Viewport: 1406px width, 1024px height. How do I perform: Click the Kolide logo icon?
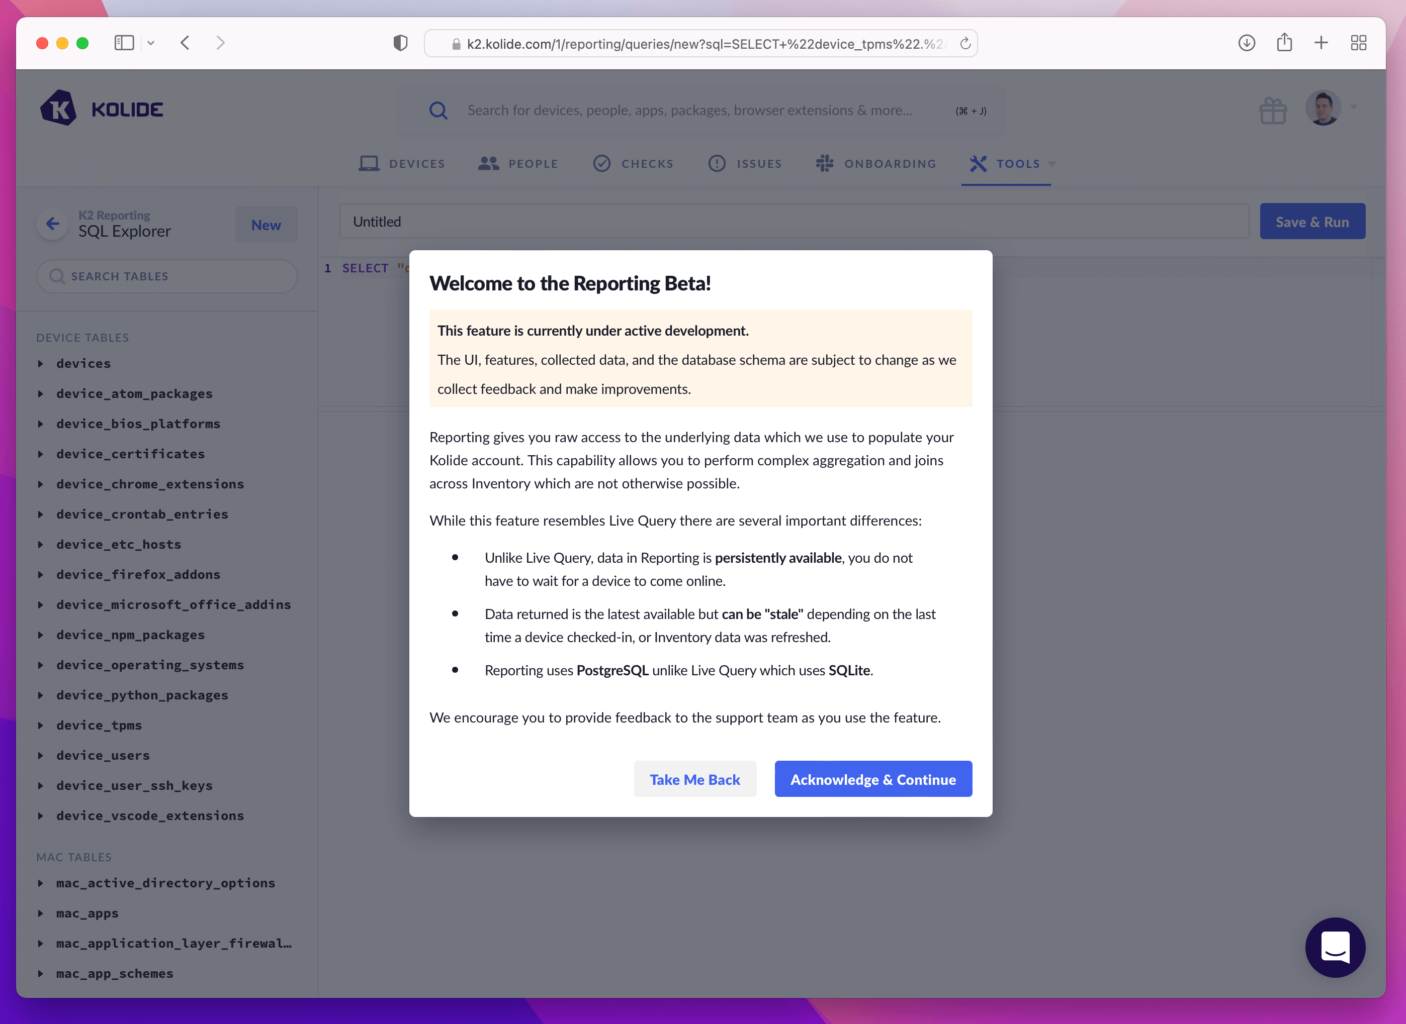[x=58, y=109]
